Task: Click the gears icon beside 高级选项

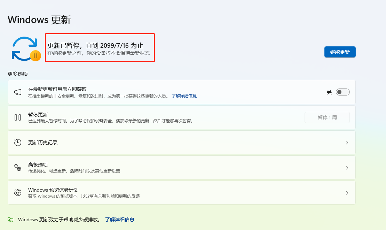Action: click(x=18, y=168)
